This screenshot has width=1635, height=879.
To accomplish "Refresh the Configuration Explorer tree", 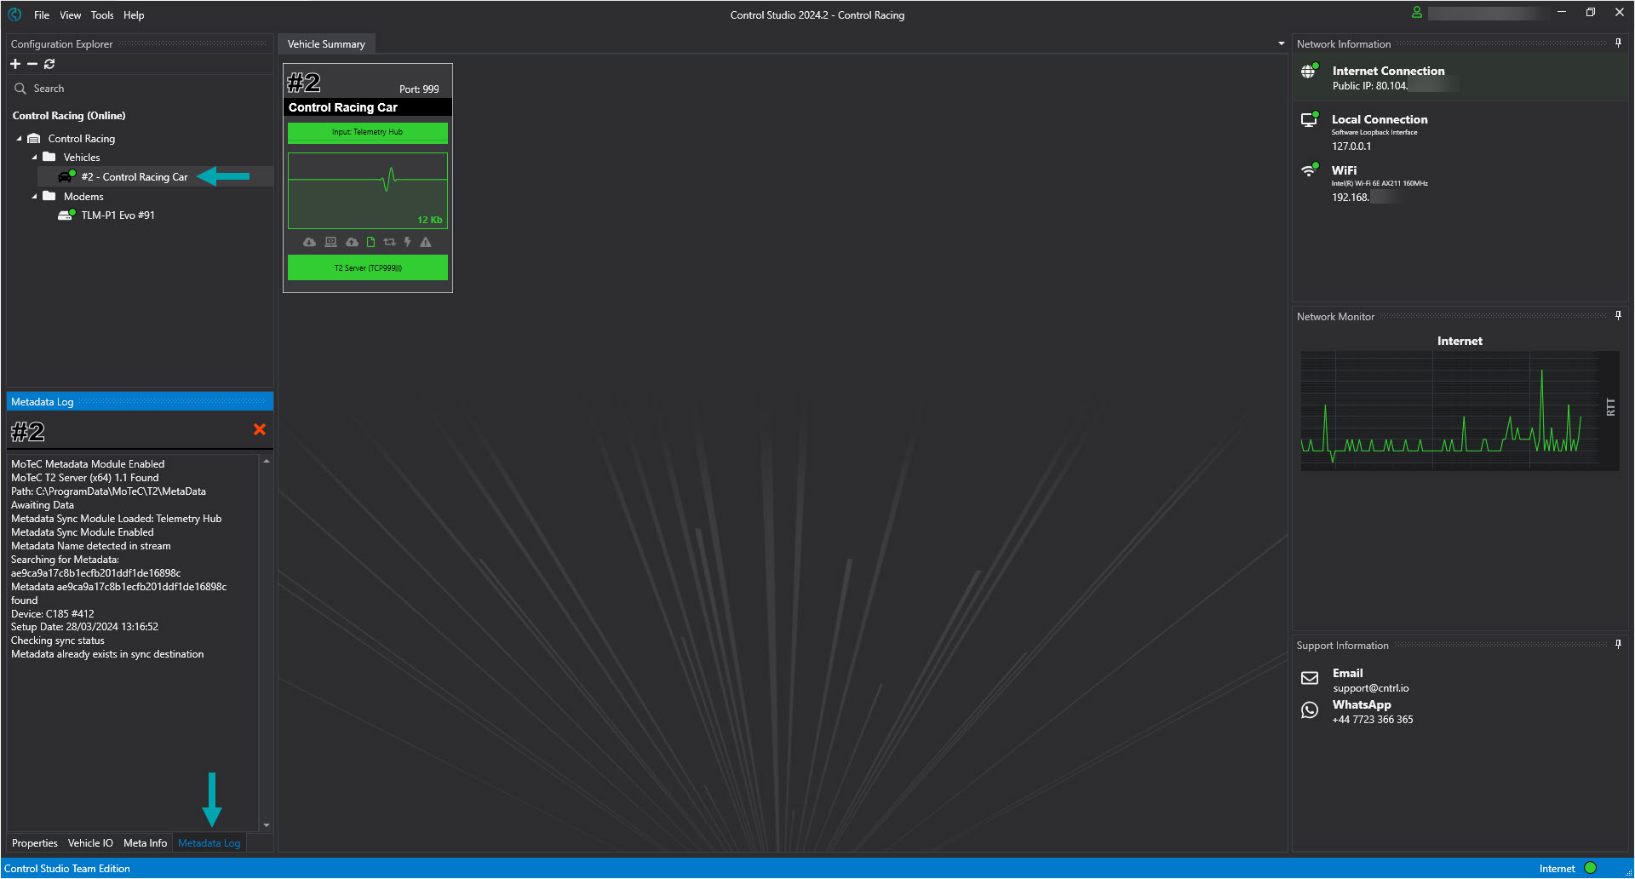I will [49, 64].
